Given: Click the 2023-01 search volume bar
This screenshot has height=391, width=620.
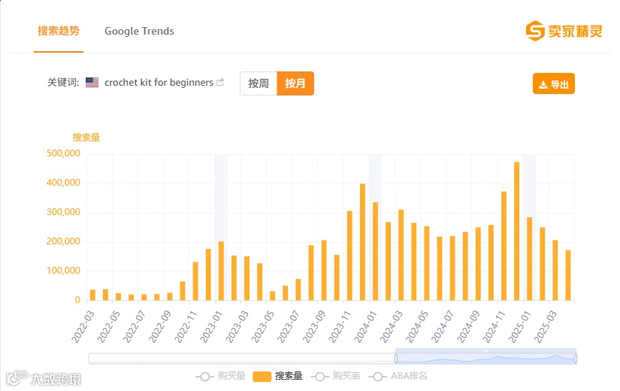Looking at the screenshot, I should 221,271.
